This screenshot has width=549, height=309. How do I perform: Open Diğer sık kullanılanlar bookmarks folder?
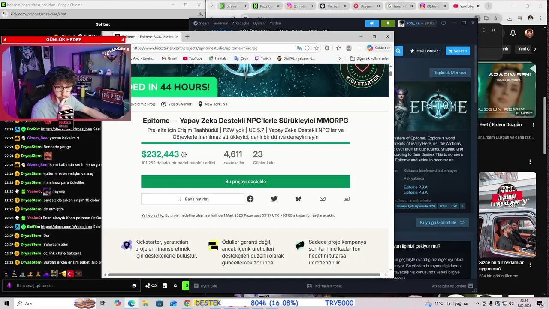coord(369,58)
